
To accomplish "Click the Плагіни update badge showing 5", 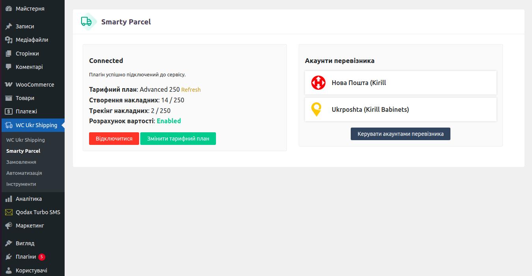I will pos(42,257).
